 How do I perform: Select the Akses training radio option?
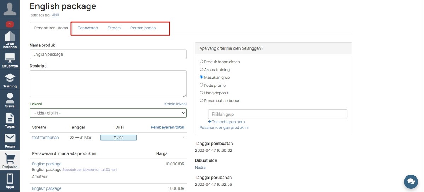click(x=201, y=69)
